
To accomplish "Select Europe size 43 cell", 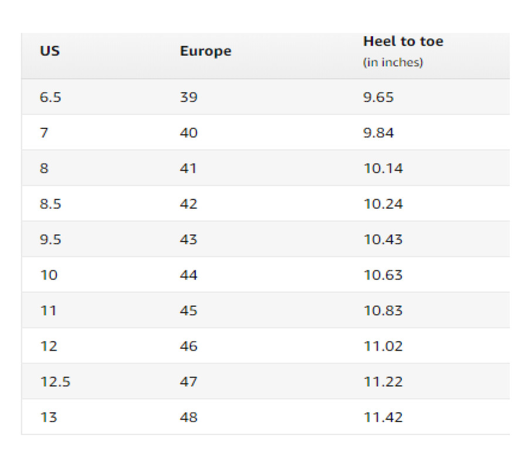I will (189, 240).
